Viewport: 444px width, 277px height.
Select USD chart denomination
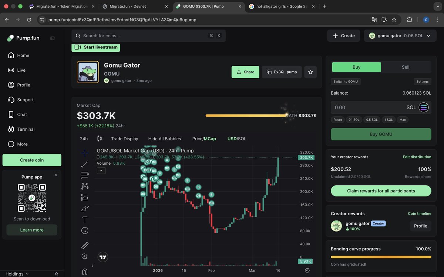point(232,138)
